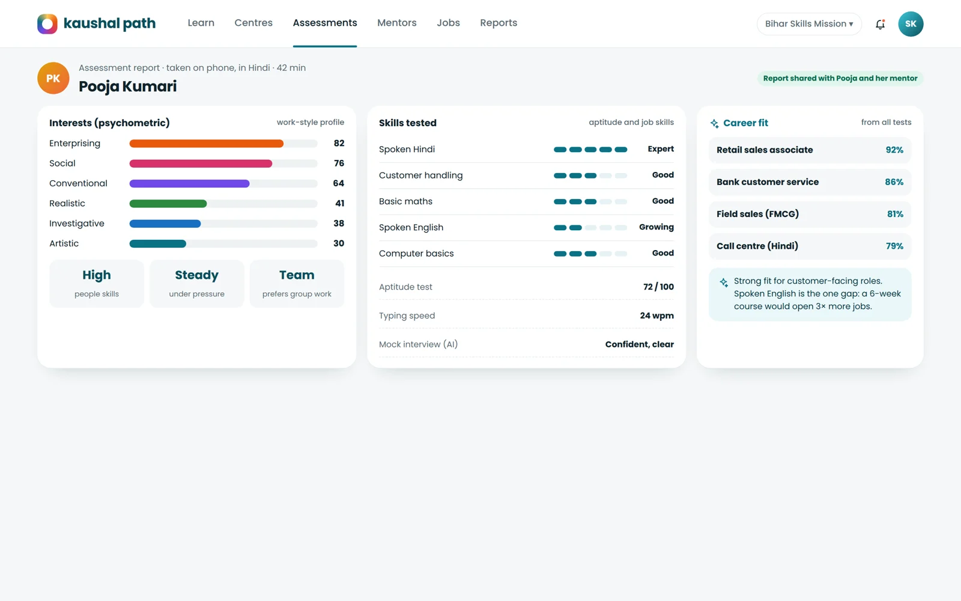Select the Assessments tab
The height and width of the screenshot is (601, 961).
pos(325,23)
